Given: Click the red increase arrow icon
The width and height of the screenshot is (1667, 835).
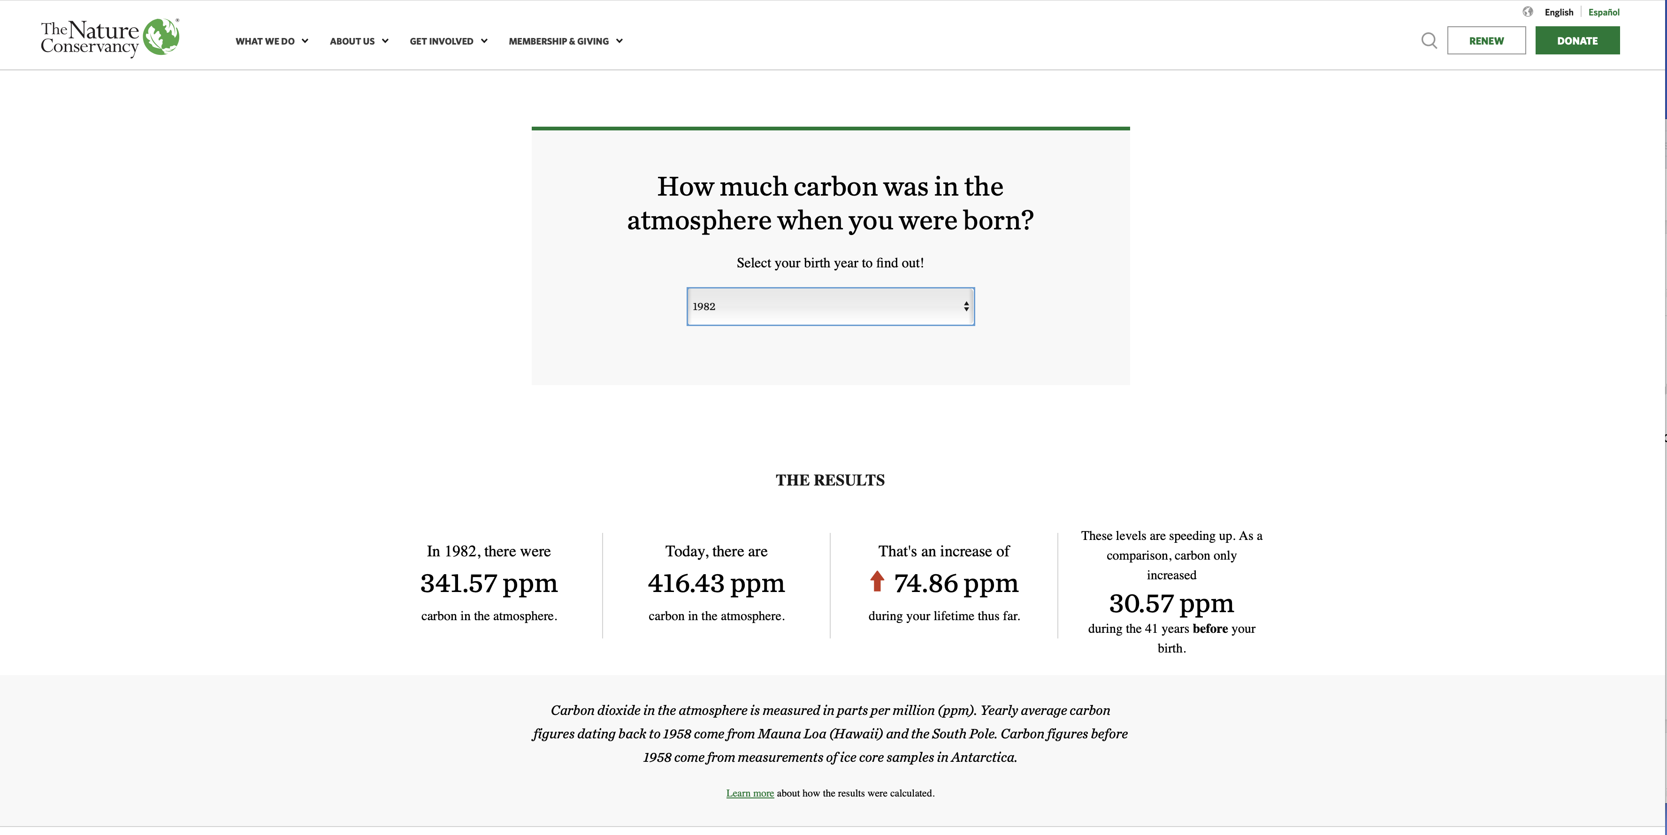Looking at the screenshot, I should (x=878, y=582).
